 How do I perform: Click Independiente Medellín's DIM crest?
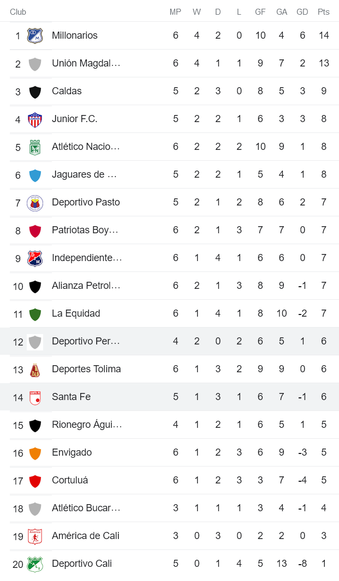(35, 258)
